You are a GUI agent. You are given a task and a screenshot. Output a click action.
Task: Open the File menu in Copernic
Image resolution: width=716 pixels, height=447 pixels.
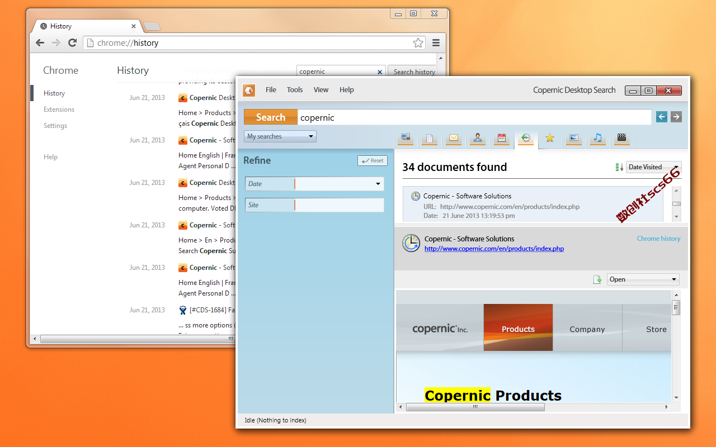point(271,90)
